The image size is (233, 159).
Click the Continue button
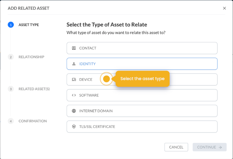[209, 147]
